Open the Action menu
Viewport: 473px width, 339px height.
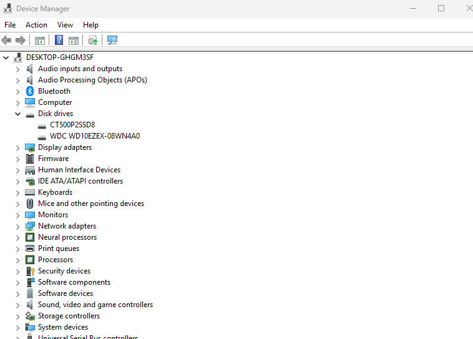coord(36,25)
